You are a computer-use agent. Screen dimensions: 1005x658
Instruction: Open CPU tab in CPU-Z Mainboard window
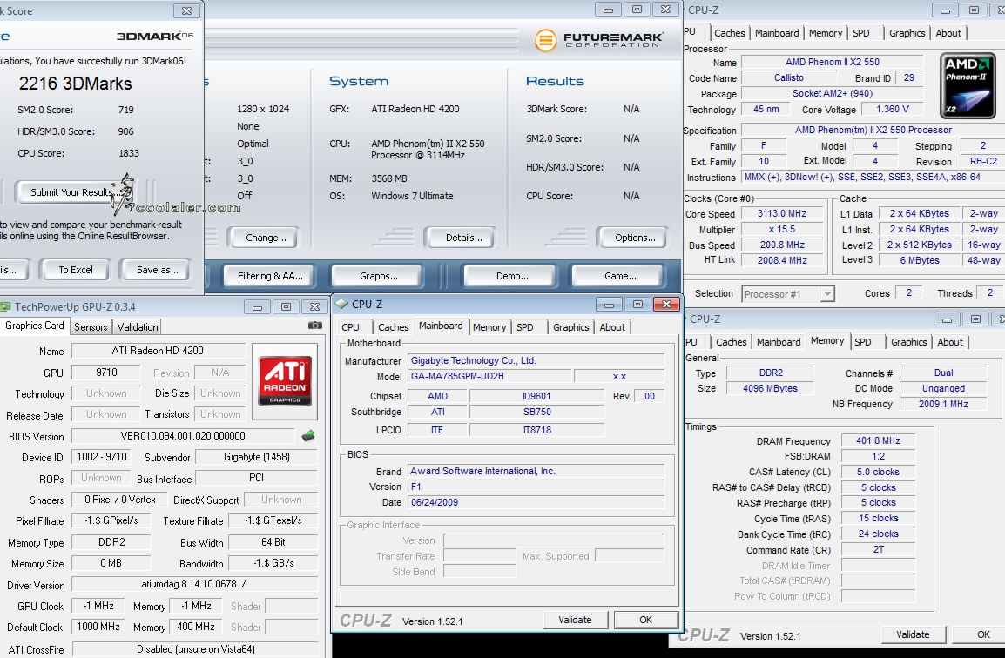coord(351,326)
